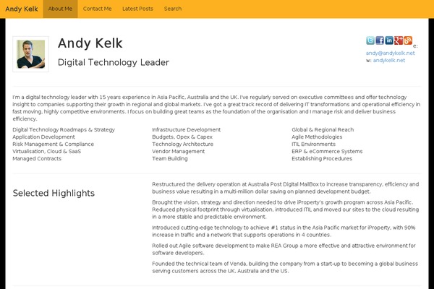
Task: Go to the Contact Me page
Action: 97,9
